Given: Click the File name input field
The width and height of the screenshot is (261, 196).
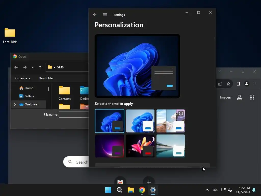Looking at the screenshot, I should [x=74, y=115].
